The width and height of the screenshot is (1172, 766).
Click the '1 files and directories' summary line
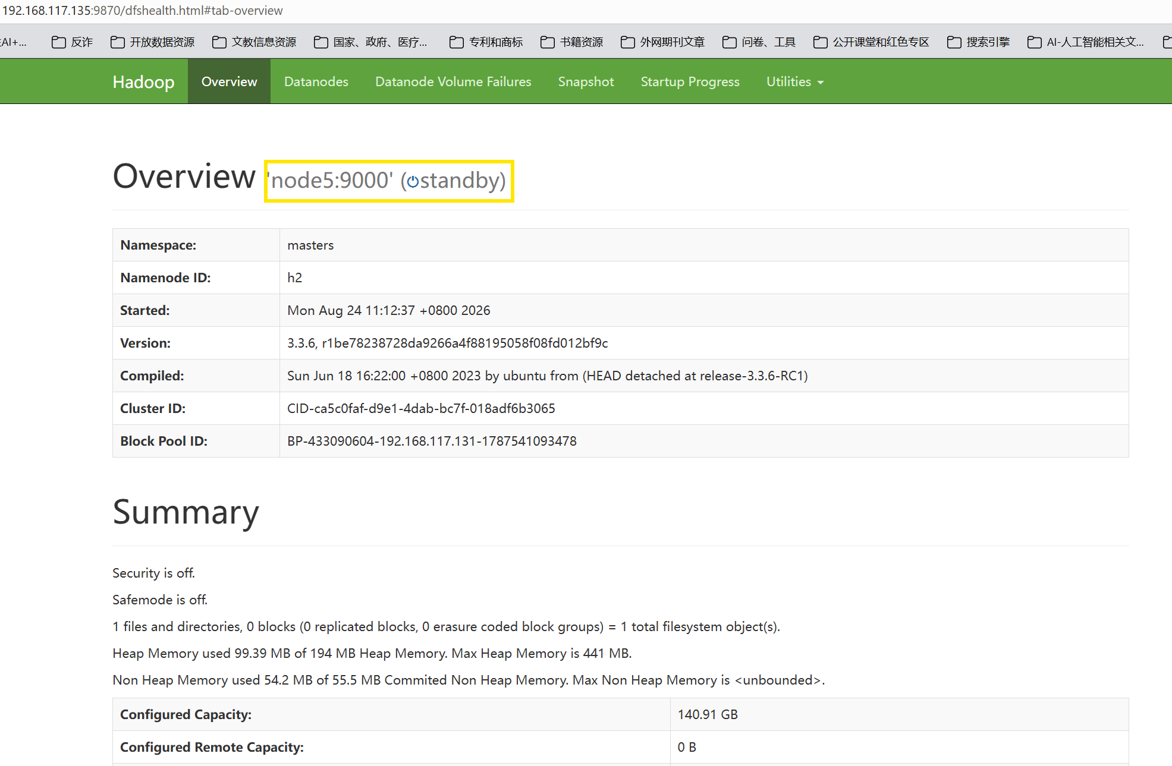(446, 626)
